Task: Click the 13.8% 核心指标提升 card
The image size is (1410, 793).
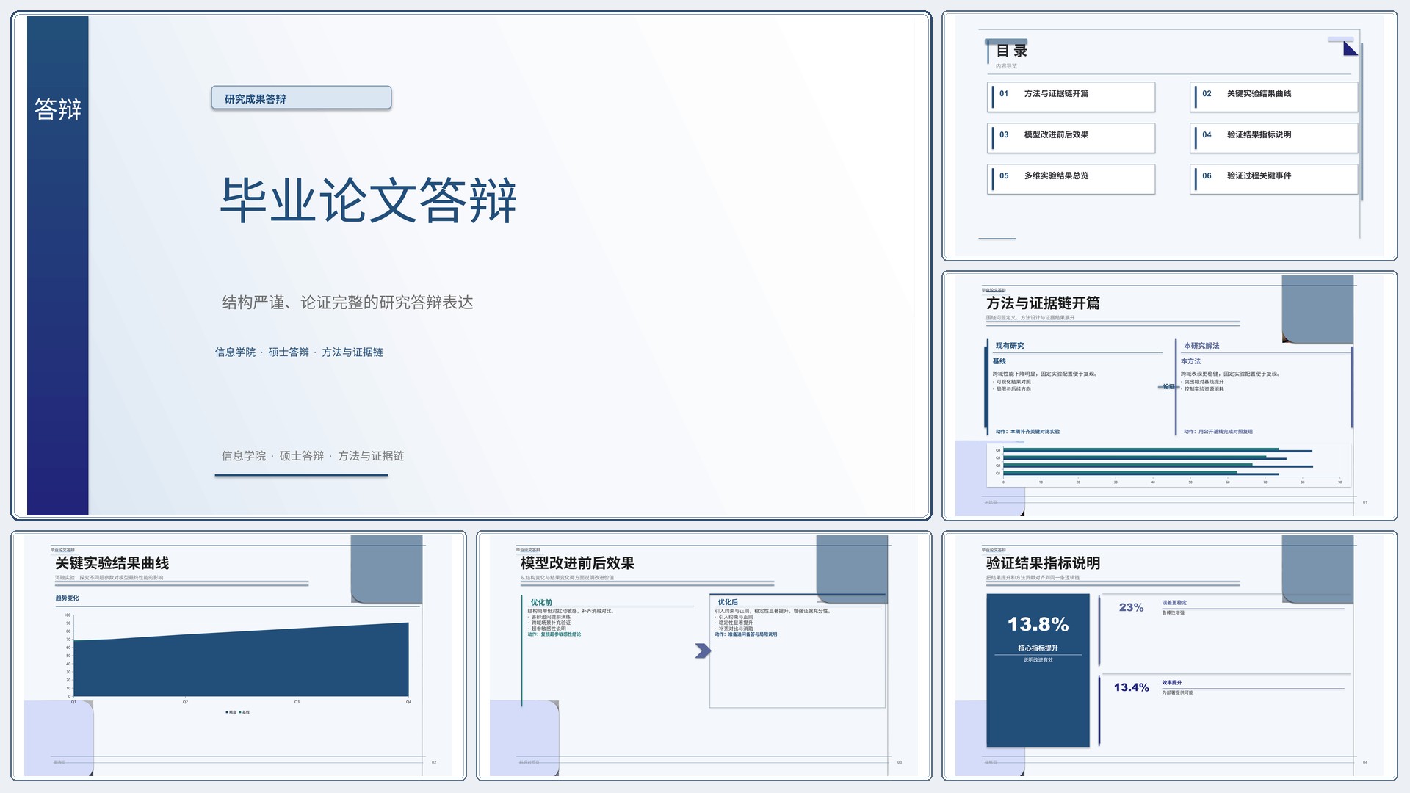Action: [1038, 670]
